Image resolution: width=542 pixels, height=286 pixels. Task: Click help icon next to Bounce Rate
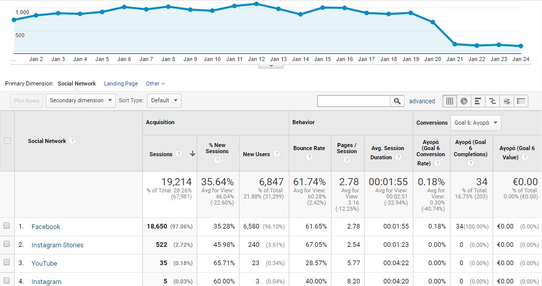tap(310, 157)
